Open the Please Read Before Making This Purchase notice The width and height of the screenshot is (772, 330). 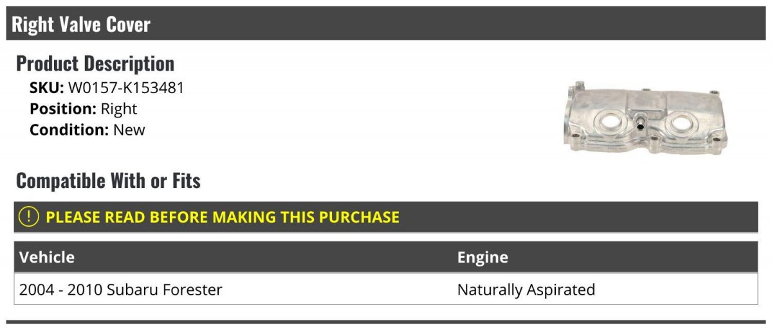(x=223, y=217)
